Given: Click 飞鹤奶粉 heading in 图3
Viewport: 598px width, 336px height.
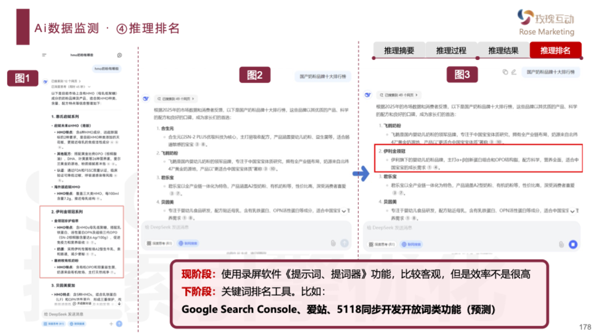Looking at the screenshot, I should 392,126.
